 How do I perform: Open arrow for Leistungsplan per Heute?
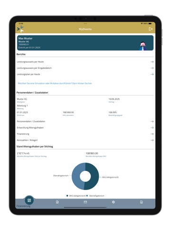(x=152, y=74)
